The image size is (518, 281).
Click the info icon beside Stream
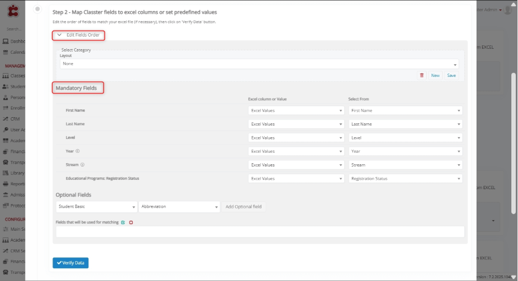(x=82, y=165)
